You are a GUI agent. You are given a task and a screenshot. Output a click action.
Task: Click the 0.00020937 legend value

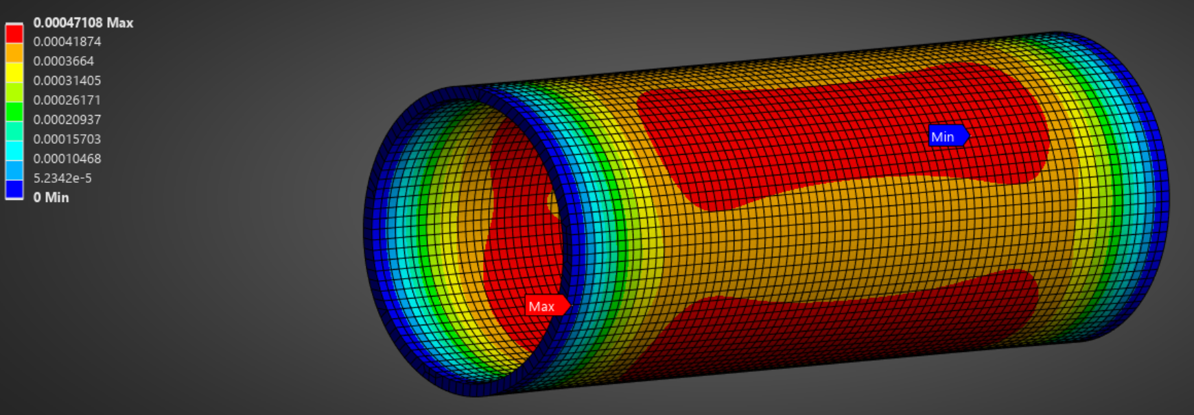[x=67, y=120]
